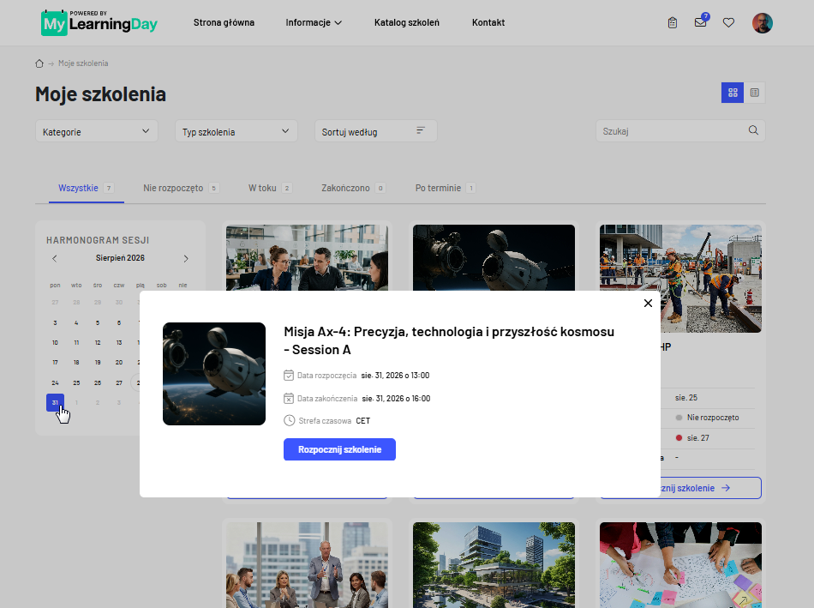Click the spacecraft thumbnail in popup
Screen dimensions: 814x608
pos(214,374)
